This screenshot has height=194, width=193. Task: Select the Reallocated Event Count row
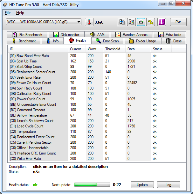97,137
